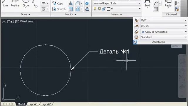Select the Arc drawing tool
The width and height of the screenshot is (188, 106).
[36, 3]
